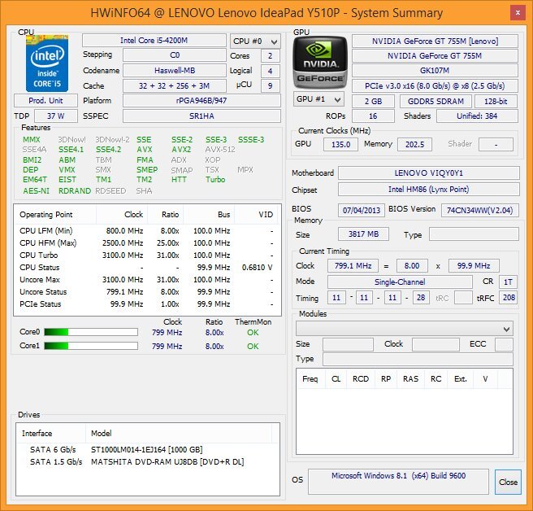Click the Prod. Unit button
The height and width of the screenshot is (511, 533).
pyautogui.click(x=45, y=101)
